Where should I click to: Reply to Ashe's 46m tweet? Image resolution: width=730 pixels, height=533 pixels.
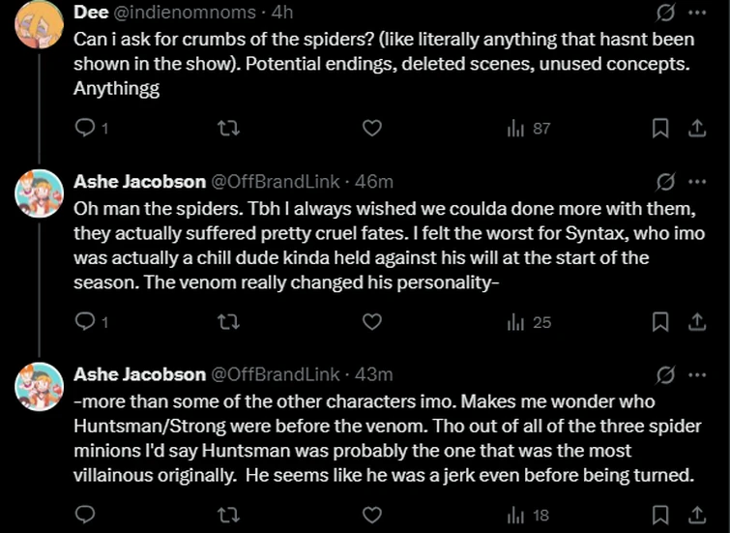(85, 321)
